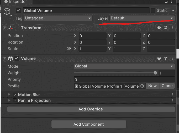Disable the Global Volume active checkbox
The image size is (179, 133).
(x=18, y=11)
